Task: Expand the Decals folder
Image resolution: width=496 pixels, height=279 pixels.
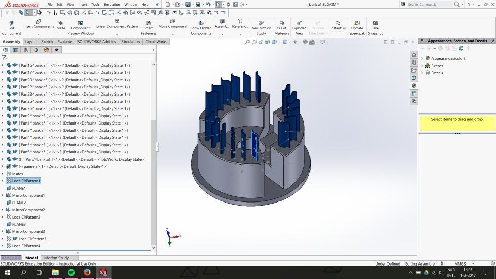Action: coord(422,73)
